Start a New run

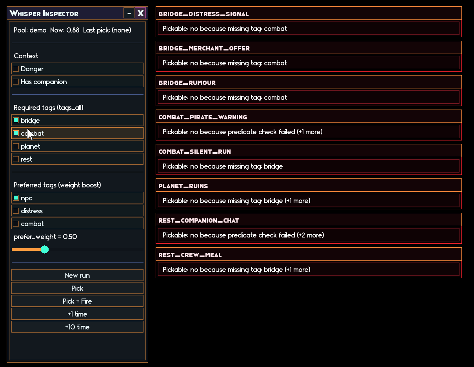pos(77,275)
